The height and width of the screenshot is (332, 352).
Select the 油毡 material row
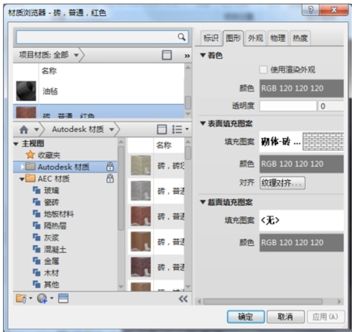(x=99, y=91)
